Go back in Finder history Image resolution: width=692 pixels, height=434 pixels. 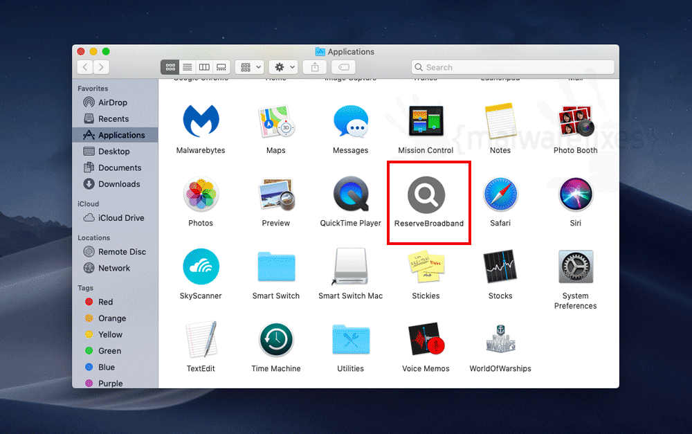coord(84,67)
